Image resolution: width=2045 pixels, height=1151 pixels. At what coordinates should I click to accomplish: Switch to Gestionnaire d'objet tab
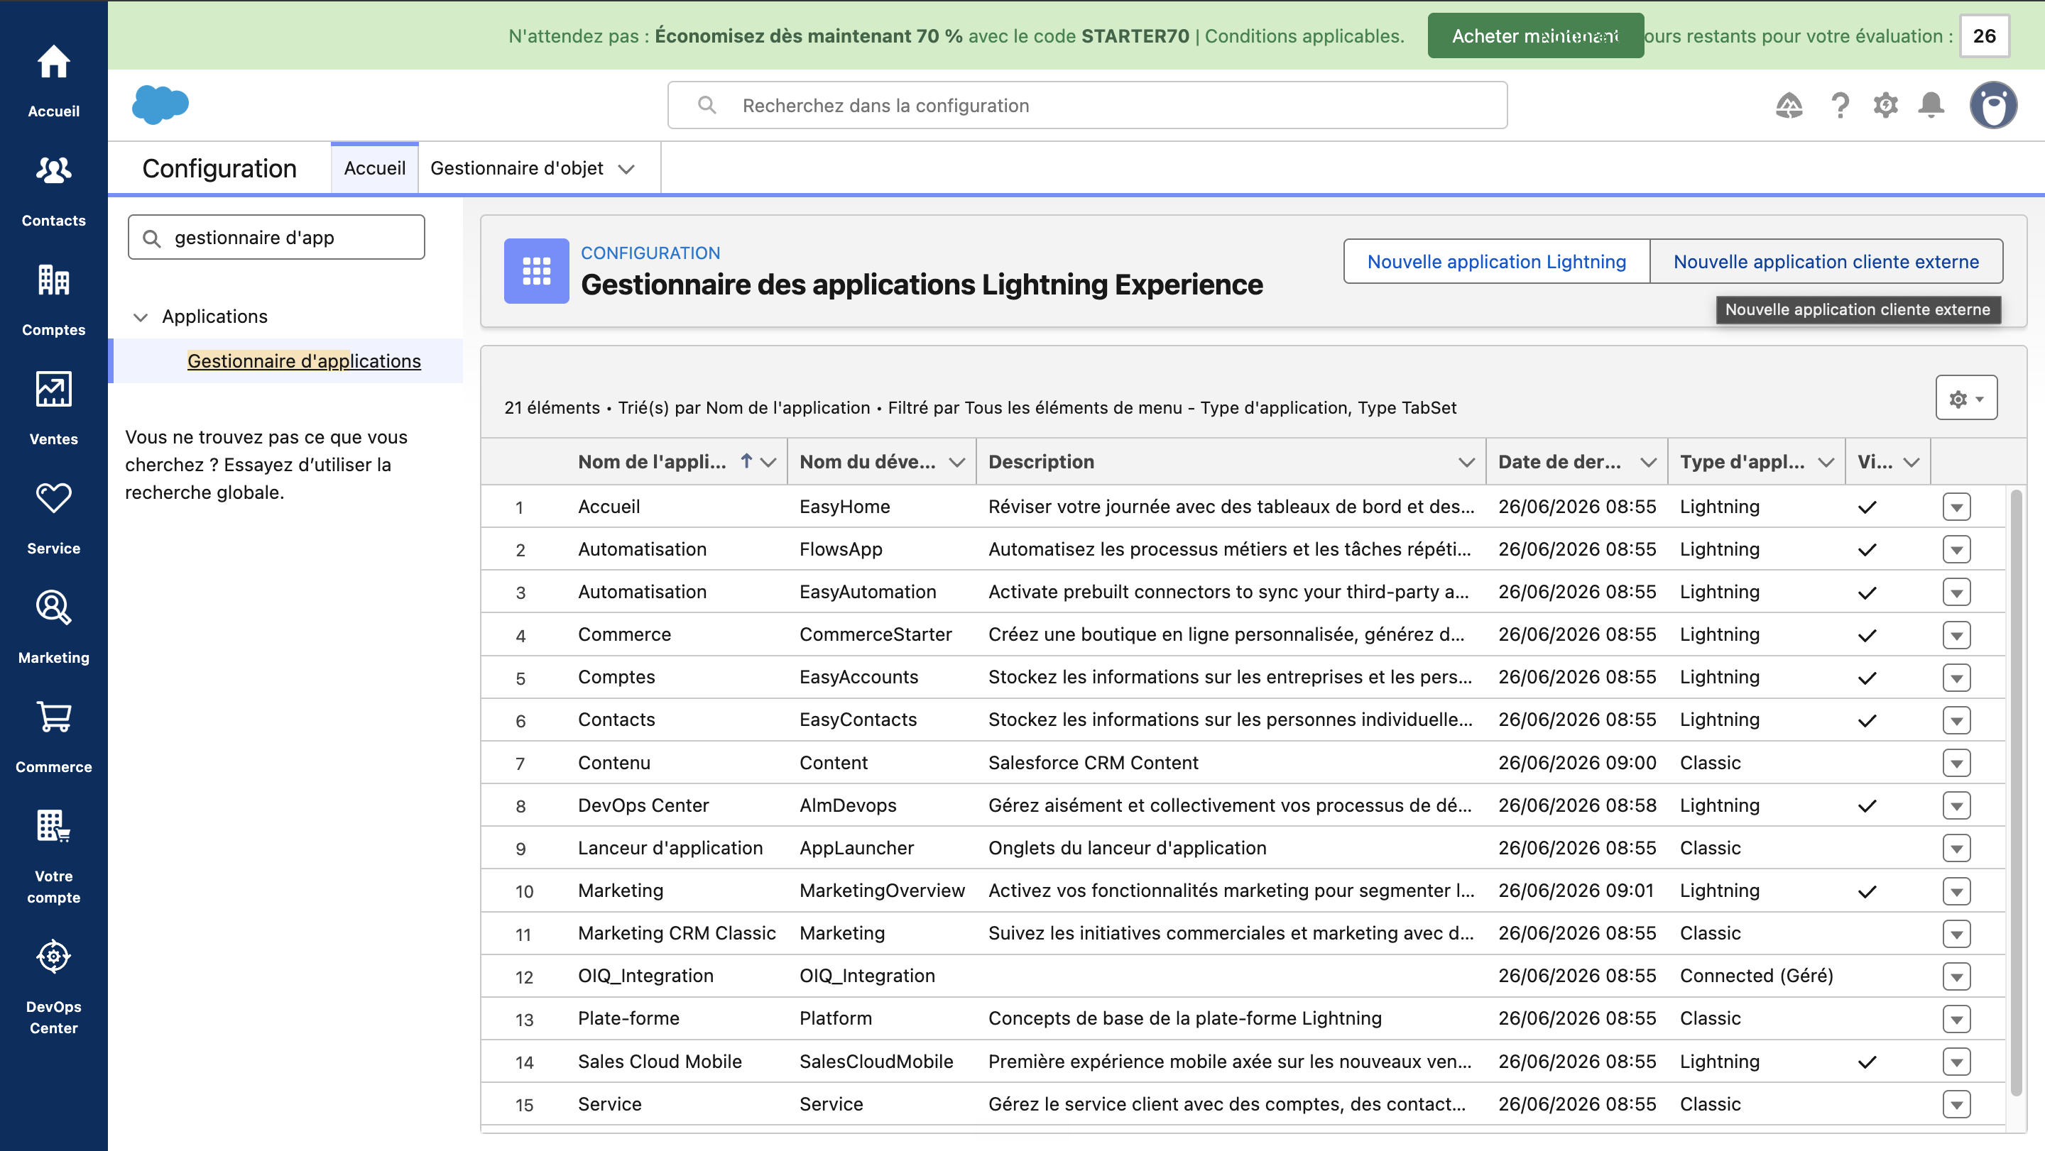[x=517, y=168]
